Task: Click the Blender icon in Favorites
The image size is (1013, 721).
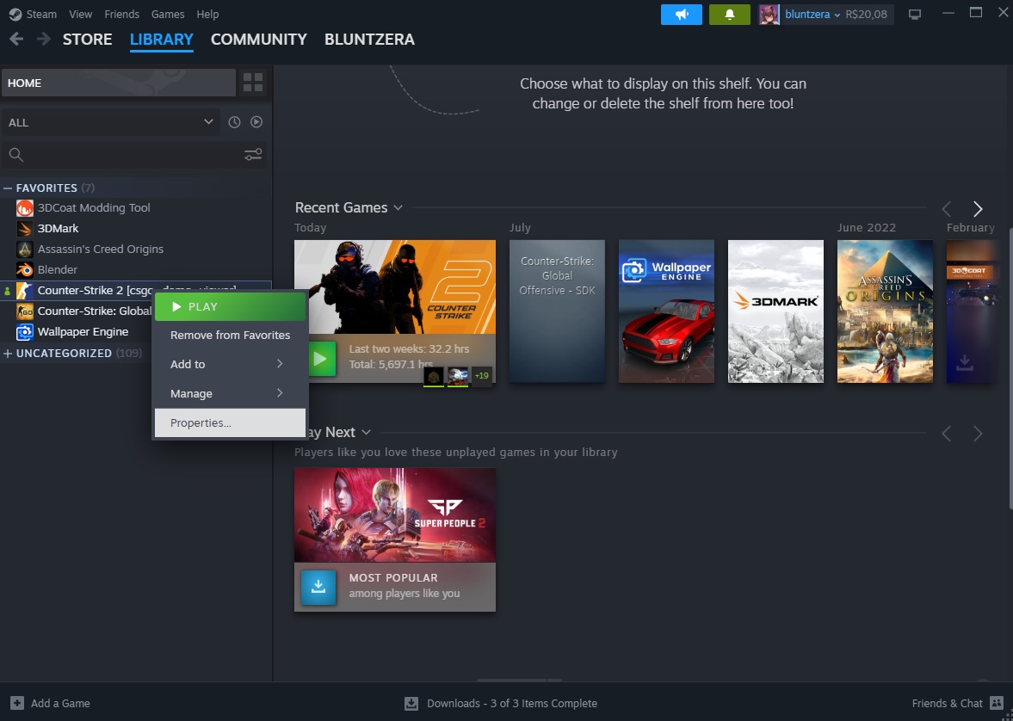Action: (25, 270)
